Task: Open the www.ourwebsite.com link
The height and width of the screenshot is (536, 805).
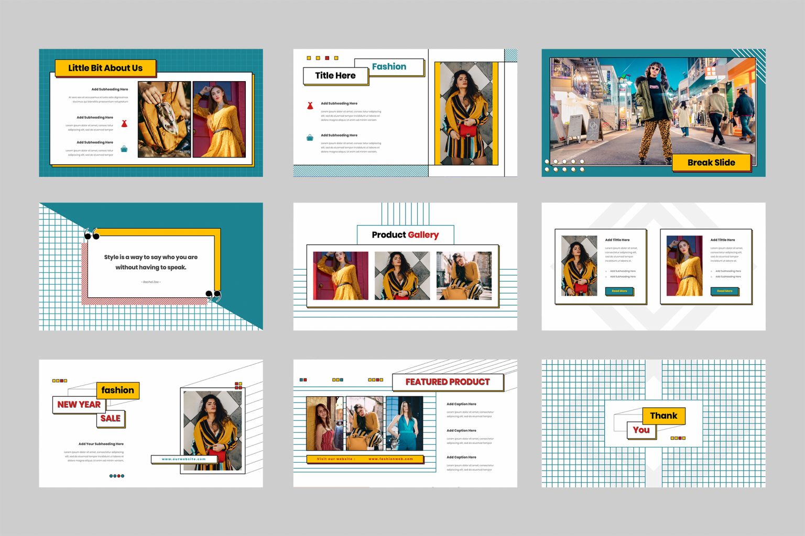Action: tap(182, 459)
